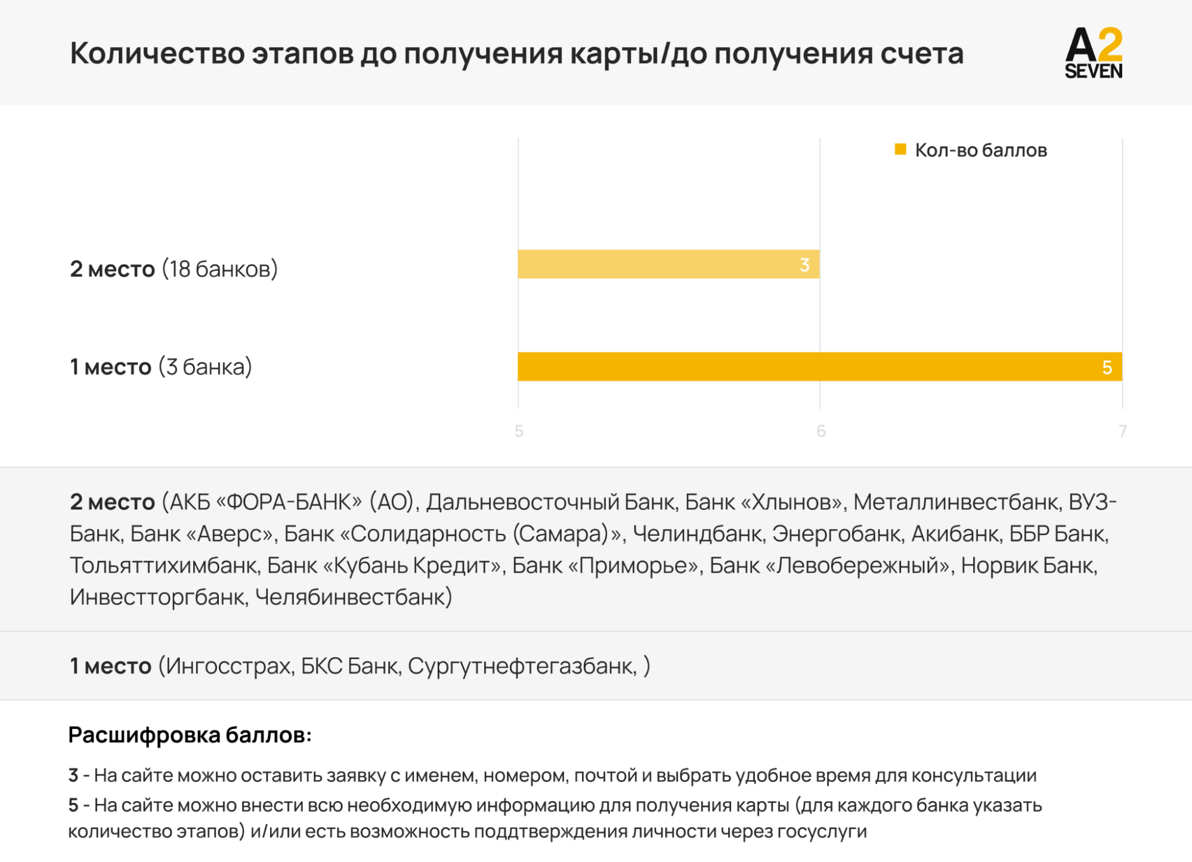Click the bold '2 место' heading in bank list
The height and width of the screenshot is (862, 1192).
click(x=113, y=502)
